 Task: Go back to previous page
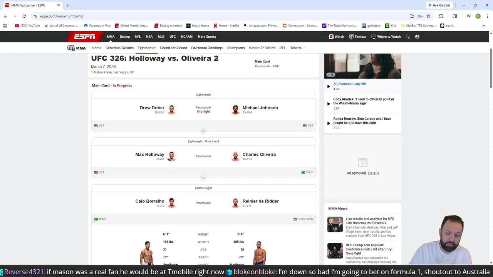[5, 16]
